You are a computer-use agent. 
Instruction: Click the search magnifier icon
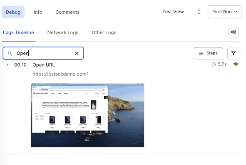(10, 53)
